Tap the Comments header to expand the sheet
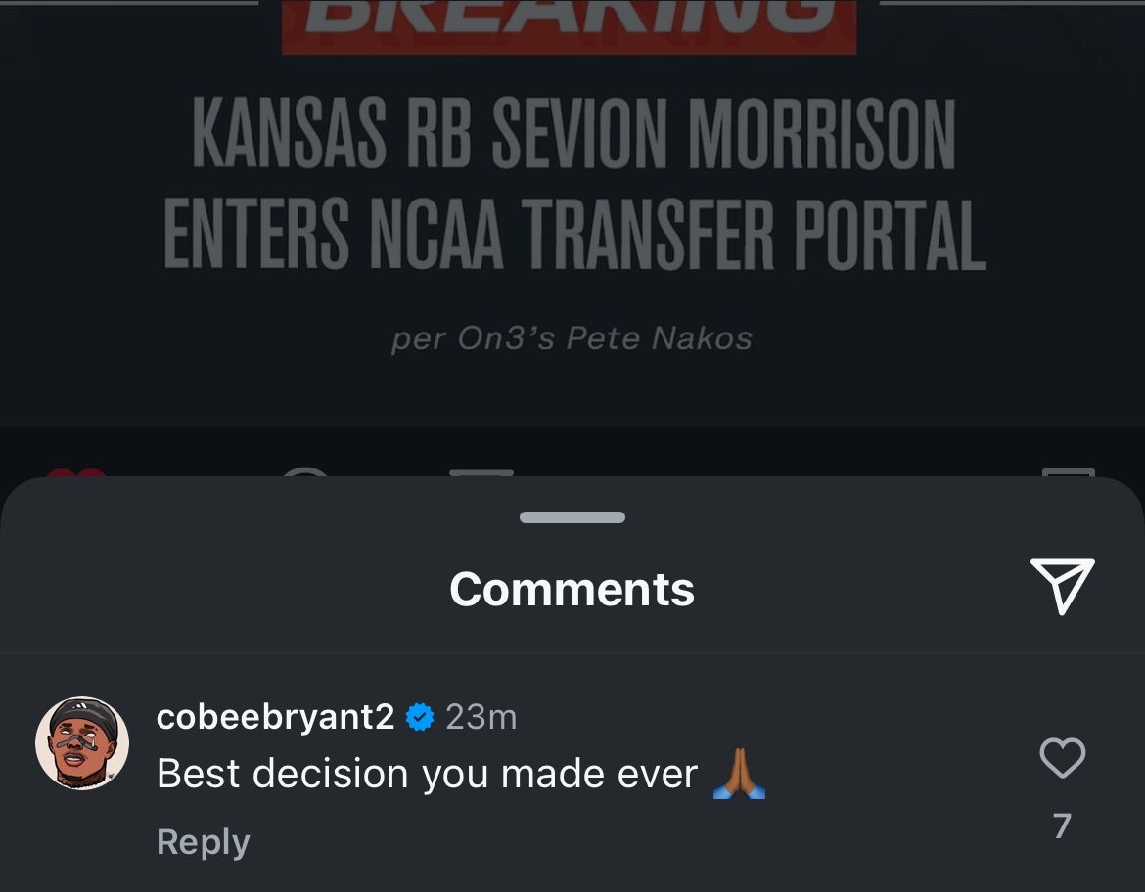 (x=572, y=588)
